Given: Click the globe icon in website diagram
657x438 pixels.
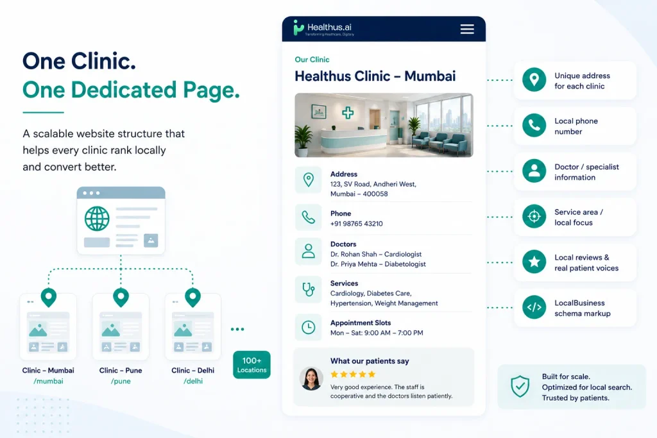Looking at the screenshot, I should (97, 219).
